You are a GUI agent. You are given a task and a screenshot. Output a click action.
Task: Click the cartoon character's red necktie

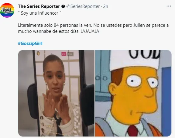click(133, 131)
